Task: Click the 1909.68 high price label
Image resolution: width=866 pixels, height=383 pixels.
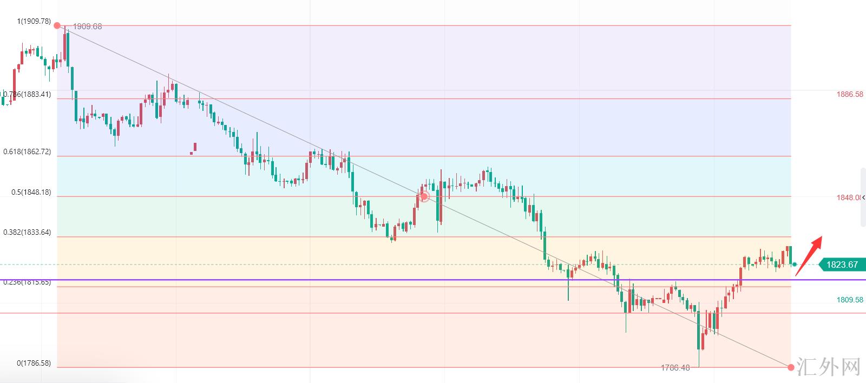Action: tap(87, 27)
